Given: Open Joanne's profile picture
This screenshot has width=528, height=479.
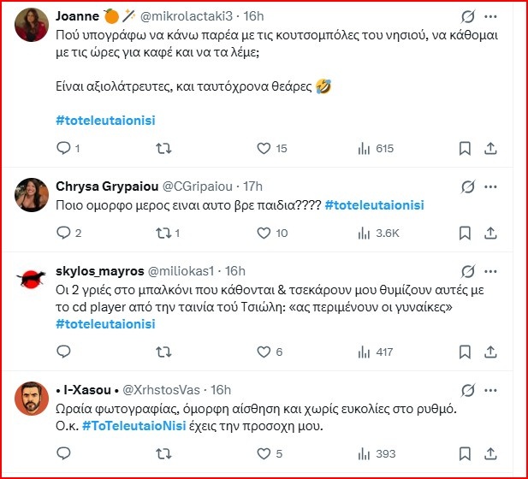Looking at the screenshot, I should click(33, 28).
